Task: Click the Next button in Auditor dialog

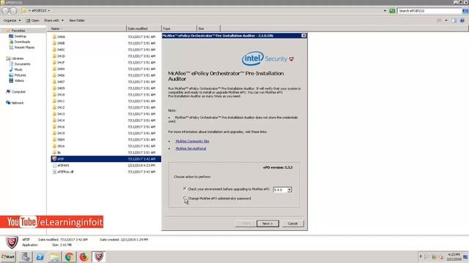Action: point(267,224)
